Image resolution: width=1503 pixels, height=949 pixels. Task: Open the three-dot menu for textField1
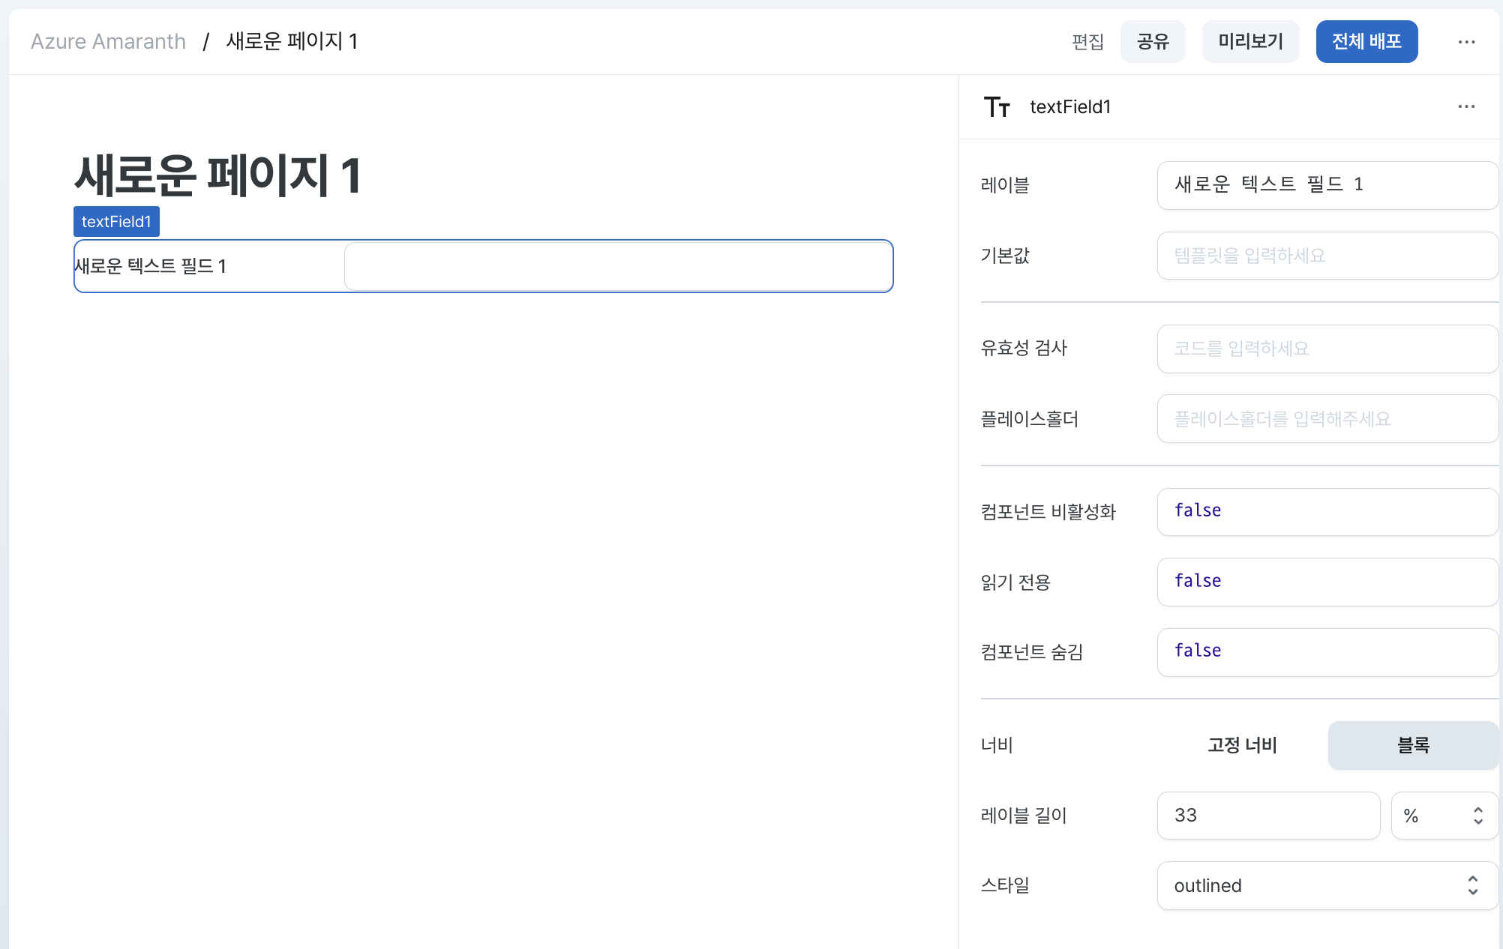pyautogui.click(x=1467, y=106)
